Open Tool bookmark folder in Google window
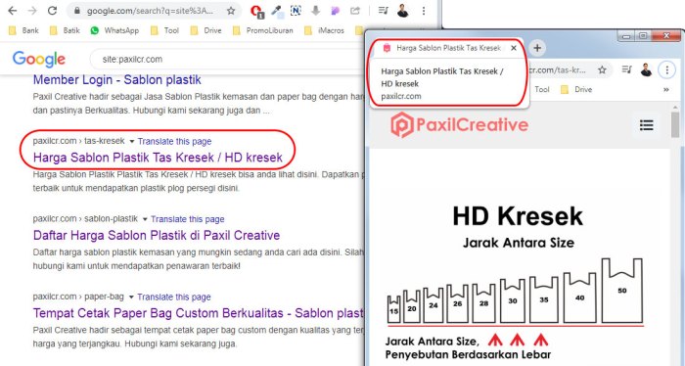The image size is (685, 366). pyautogui.click(x=164, y=30)
